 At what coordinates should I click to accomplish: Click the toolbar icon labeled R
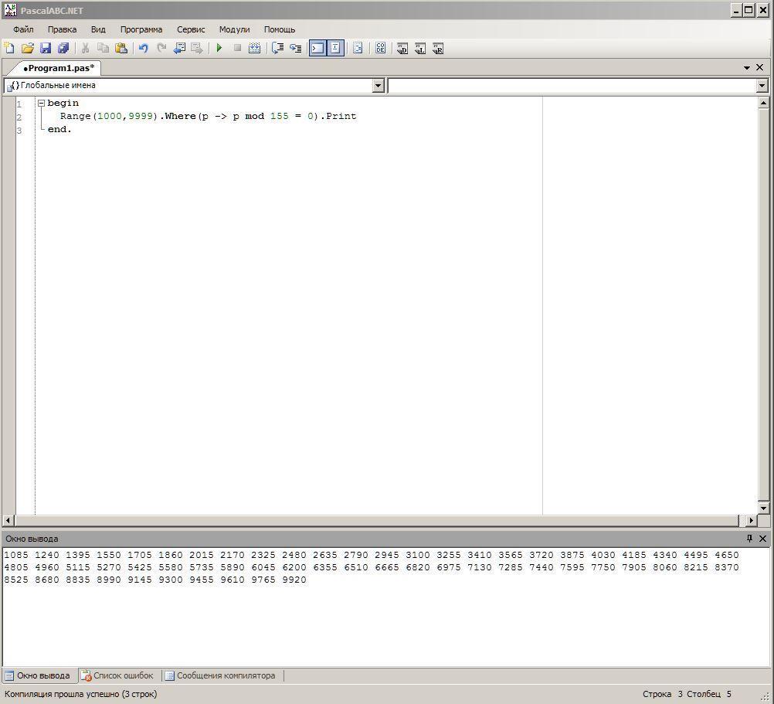(x=438, y=48)
